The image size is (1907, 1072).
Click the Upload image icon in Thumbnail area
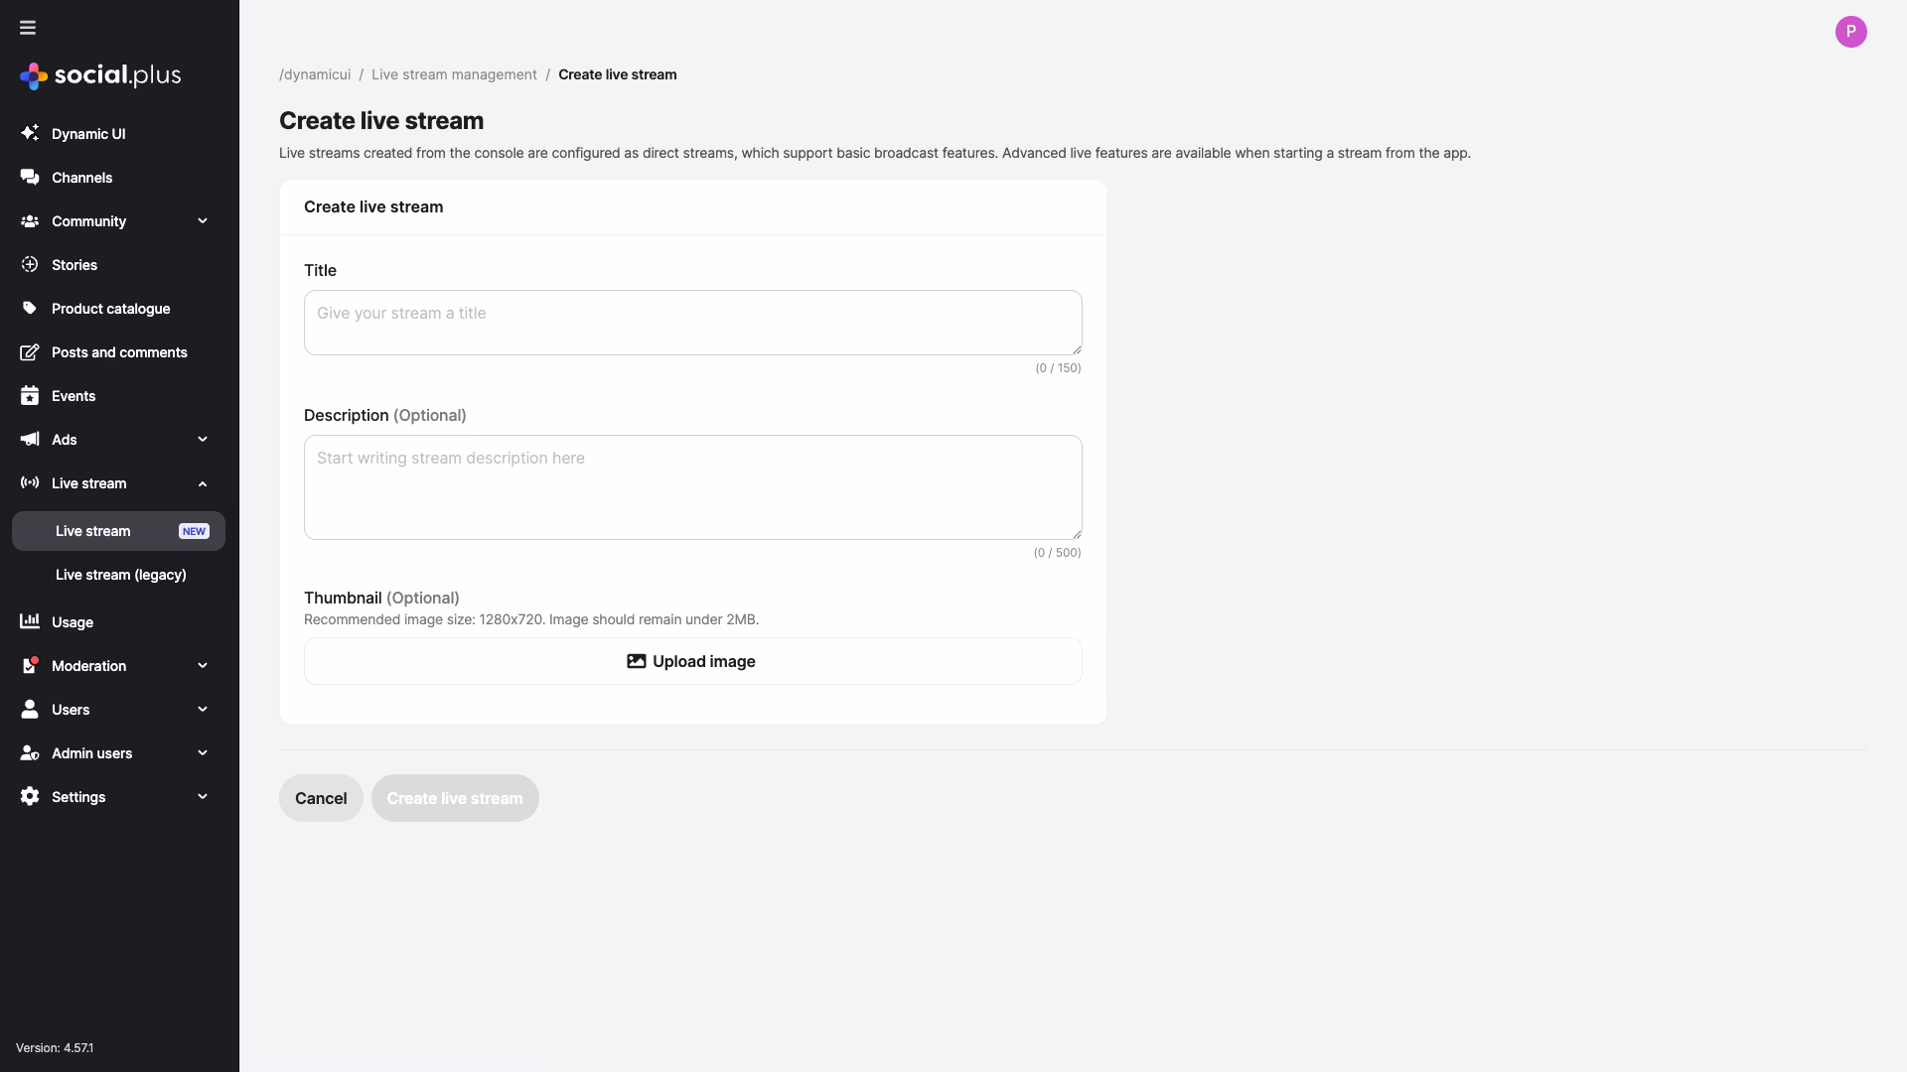click(x=637, y=661)
